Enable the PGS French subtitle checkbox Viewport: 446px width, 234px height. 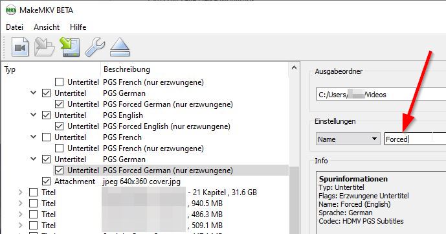coord(46,137)
